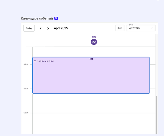164x136 pixels.
Task: Go to previous day with left arrow
Action: [x=41, y=28]
